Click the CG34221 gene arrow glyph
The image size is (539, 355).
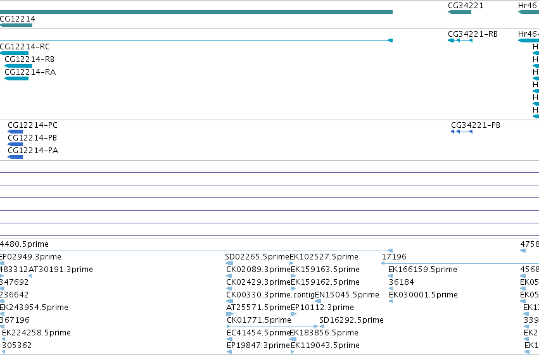459,12
